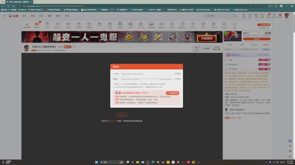Click the rtmp address input field
The height and width of the screenshot is (165, 295).
click(x=147, y=74)
